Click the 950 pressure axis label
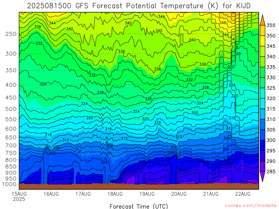The height and width of the screenshot is (209, 279). click(11, 179)
